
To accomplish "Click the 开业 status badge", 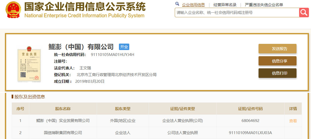I will (x=124, y=47).
